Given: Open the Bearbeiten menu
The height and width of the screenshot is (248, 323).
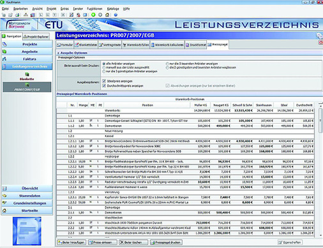Looking at the screenshot, I should tap(20, 9).
